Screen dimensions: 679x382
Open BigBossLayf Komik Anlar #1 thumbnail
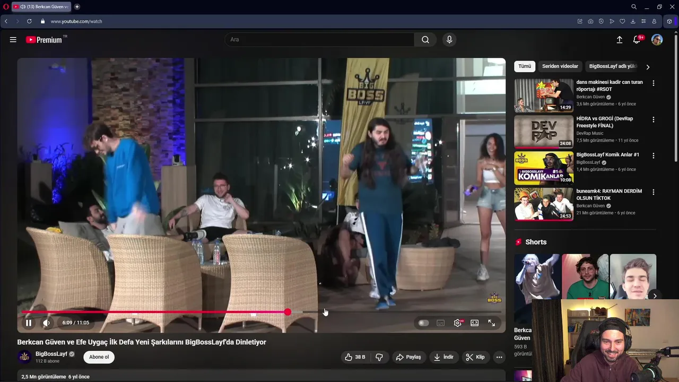point(544,168)
